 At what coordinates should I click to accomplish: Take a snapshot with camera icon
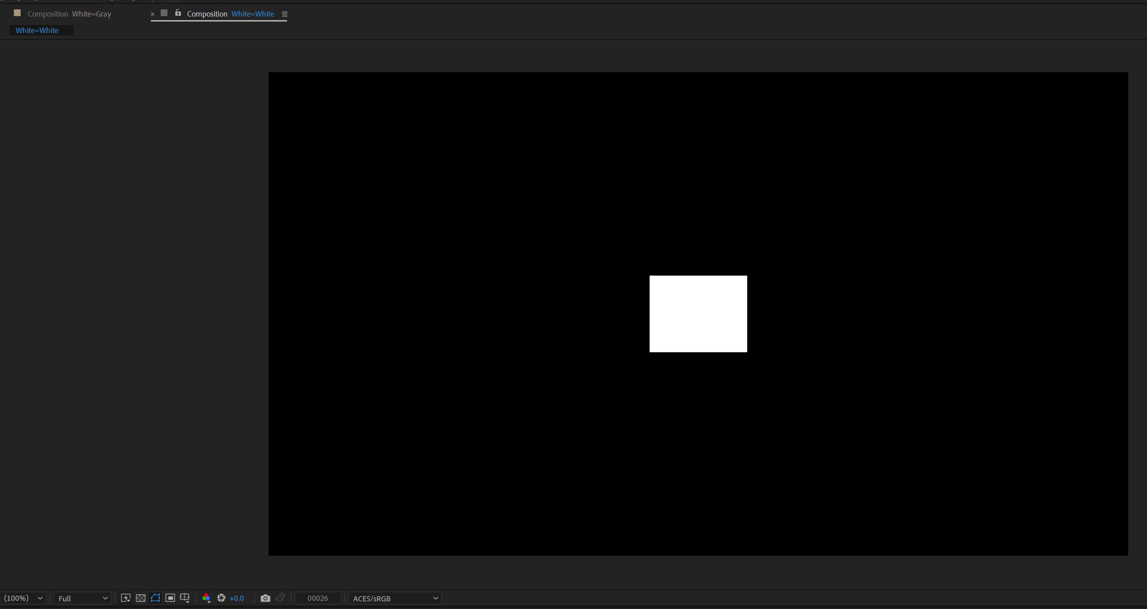(x=265, y=598)
